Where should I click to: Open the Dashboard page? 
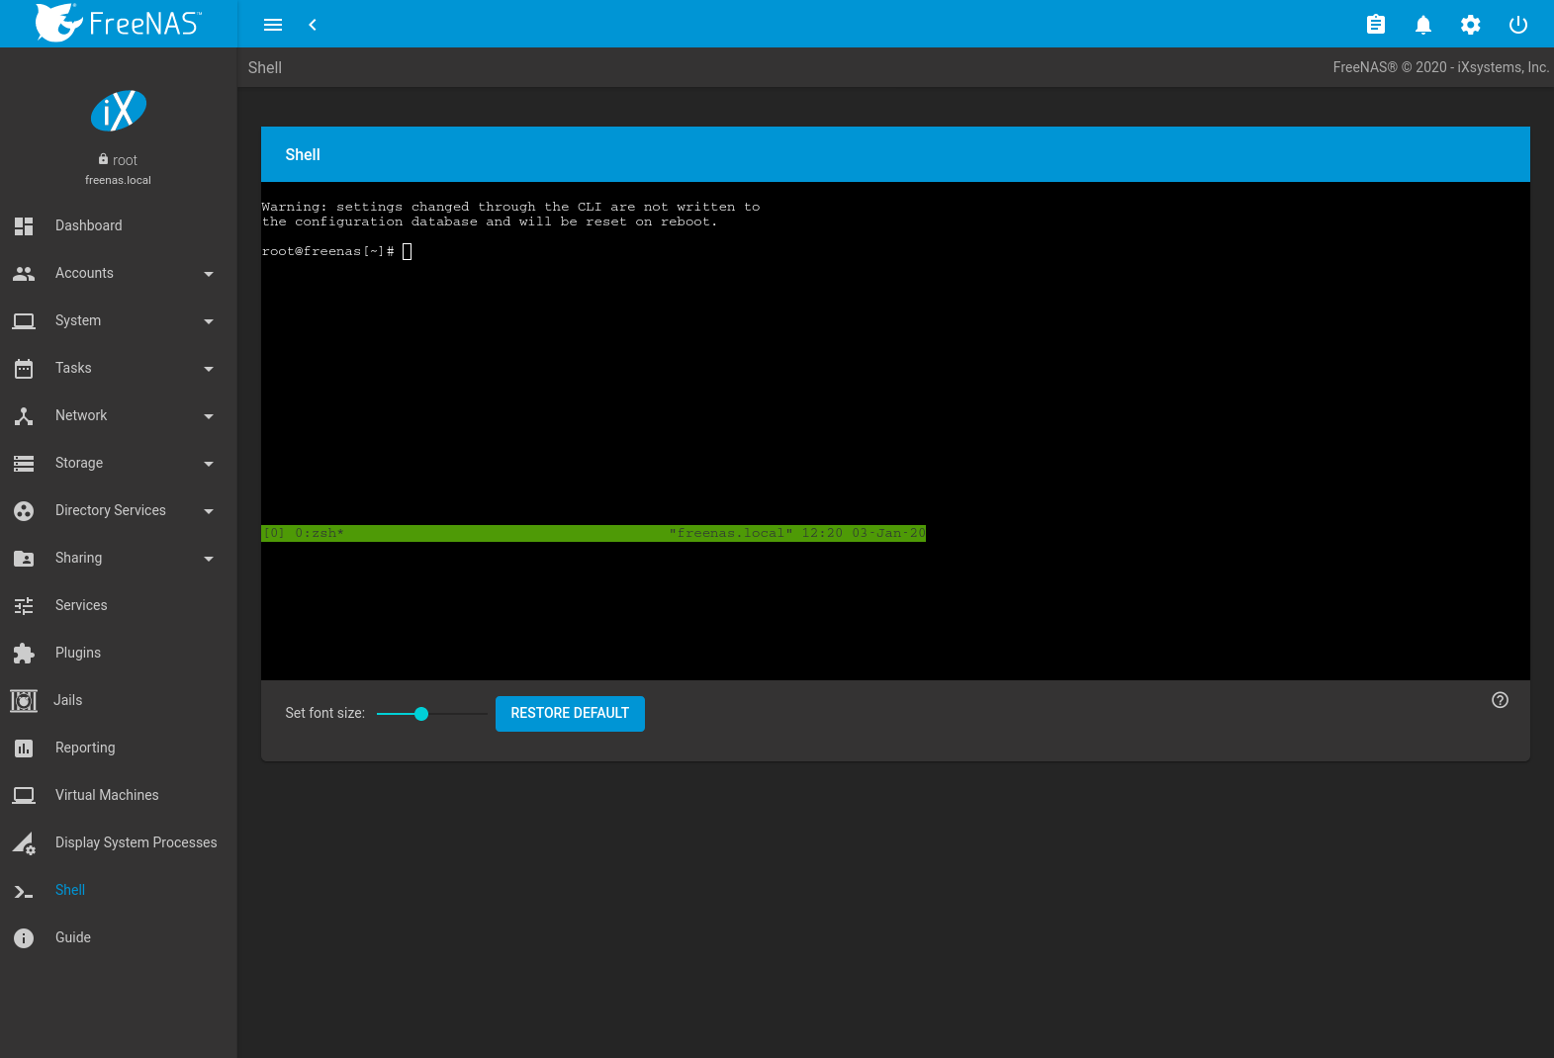[89, 225]
